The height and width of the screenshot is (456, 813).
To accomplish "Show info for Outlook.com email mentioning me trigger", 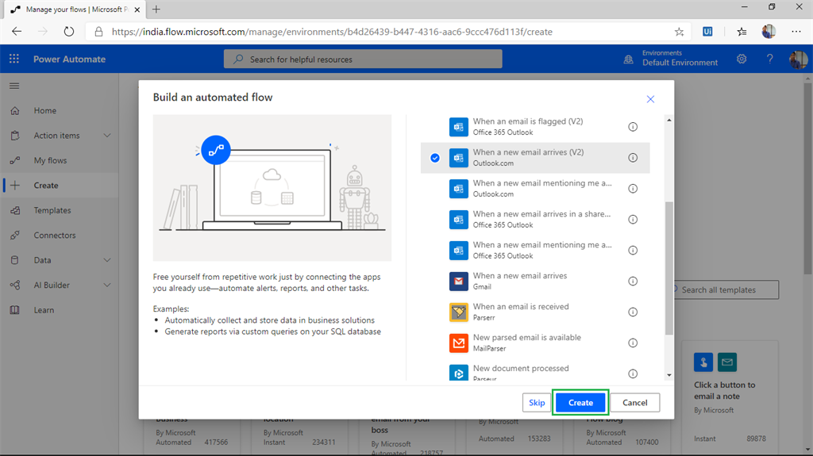I will [633, 189].
